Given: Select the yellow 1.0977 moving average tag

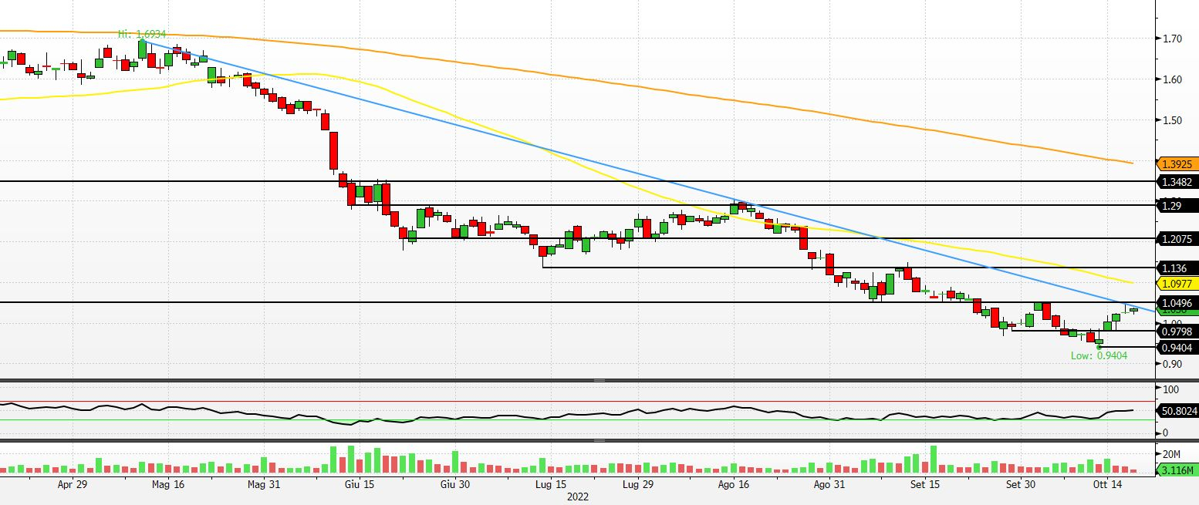Looking at the screenshot, I should pos(1177,284).
